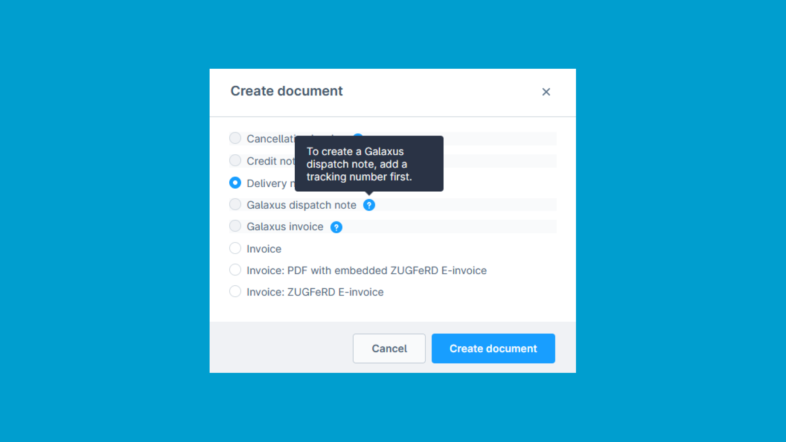Viewport: 786px width, 442px height.
Task: Close the Create document dialog
Action: point(546,92)
